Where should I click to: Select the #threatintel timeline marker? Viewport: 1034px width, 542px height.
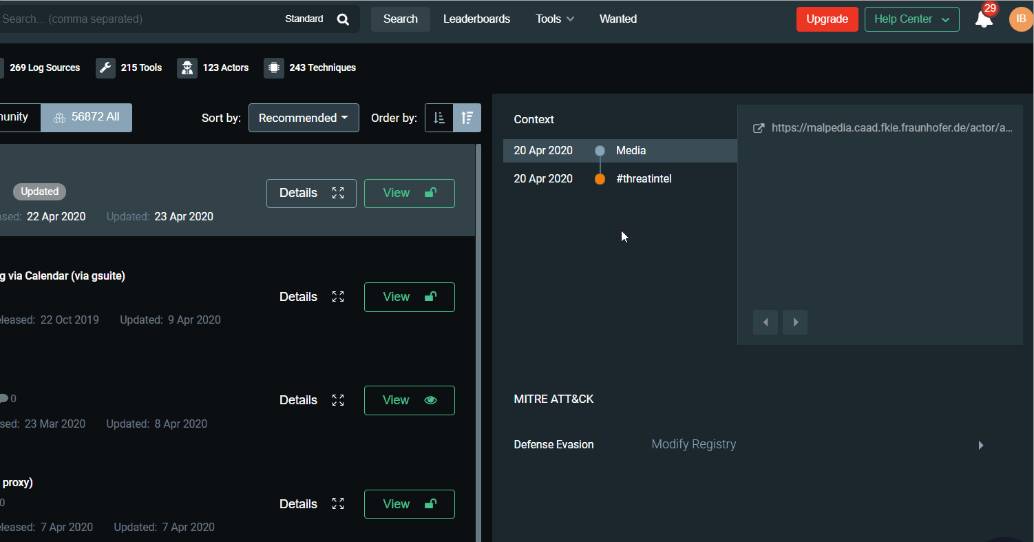tap(600, 179)
